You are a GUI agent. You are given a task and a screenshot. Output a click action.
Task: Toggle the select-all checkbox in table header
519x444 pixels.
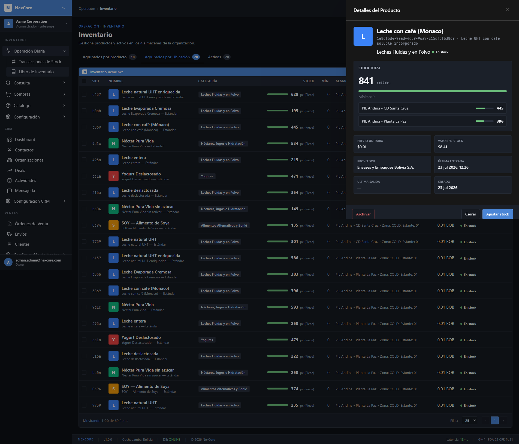point(84,81)
